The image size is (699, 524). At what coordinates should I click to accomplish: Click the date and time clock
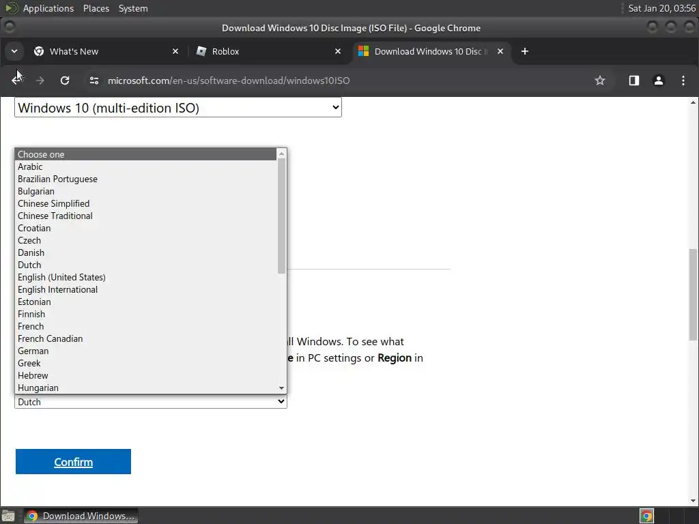tap(661, 8)
